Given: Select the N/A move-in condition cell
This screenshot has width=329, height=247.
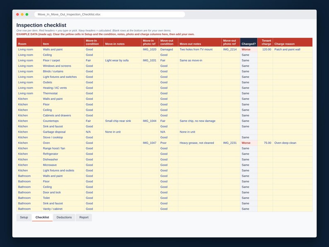Looking at the screenshot, I should [x=94, y=132].
